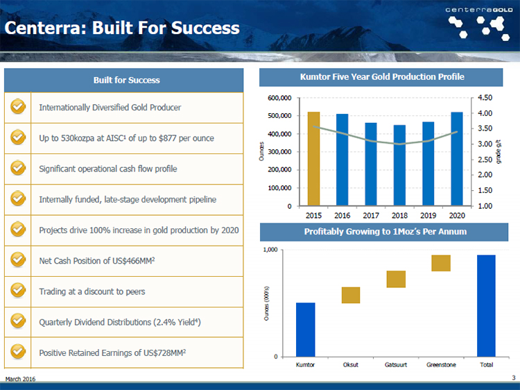
Task: Click the Total category label
Action: pyautogui.click(x=486, y=365)
